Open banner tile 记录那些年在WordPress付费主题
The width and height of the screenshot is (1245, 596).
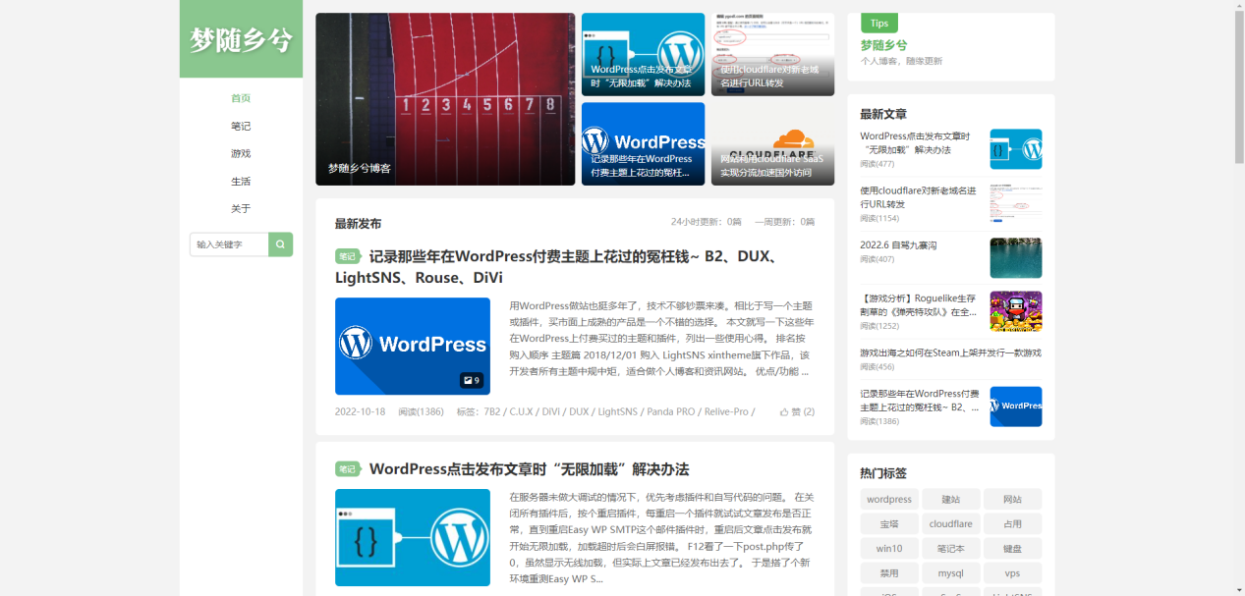pyautogui.click(x=643, y=143)
